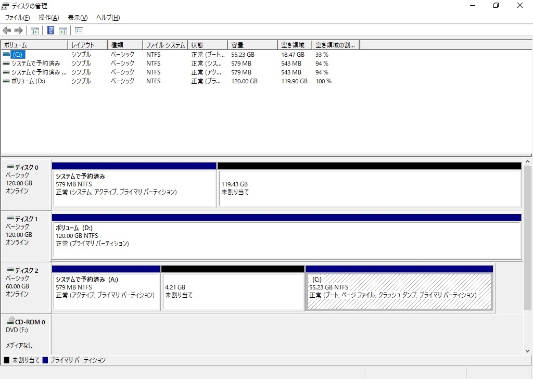This screenshot has height=379, width=533.
Task: Open the 操作(A) menu
Action: click(48, 18)
